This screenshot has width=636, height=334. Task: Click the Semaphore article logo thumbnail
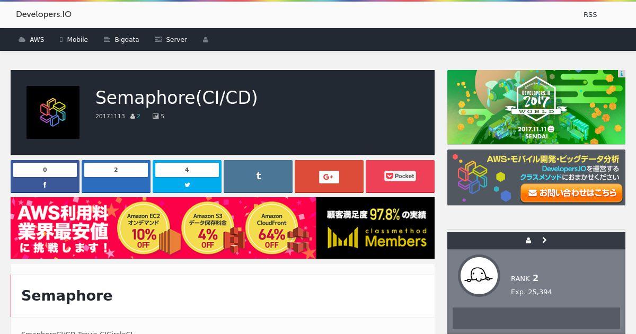tap(53, 112)
